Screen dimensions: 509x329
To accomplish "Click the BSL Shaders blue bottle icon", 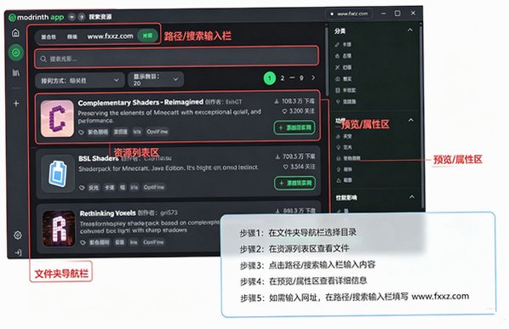I will tap(58, 174).
